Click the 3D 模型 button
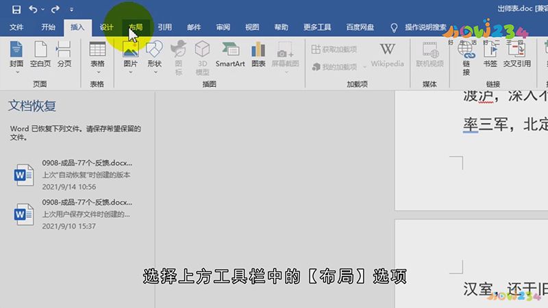The image size is (548, 308). coord(202,57)
